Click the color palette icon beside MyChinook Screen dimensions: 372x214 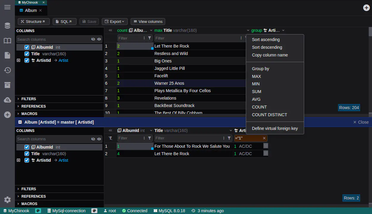click(x=38, y=211)
